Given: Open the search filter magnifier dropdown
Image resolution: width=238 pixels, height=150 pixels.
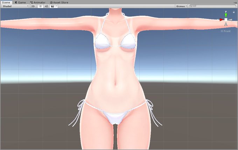Looking at the screenshot, I should [191, 6].
